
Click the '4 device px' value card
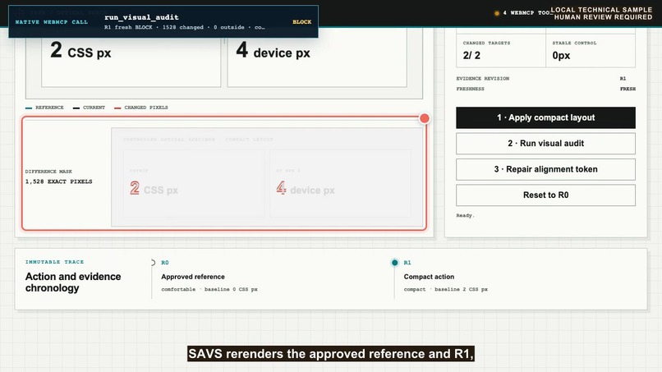317,57
